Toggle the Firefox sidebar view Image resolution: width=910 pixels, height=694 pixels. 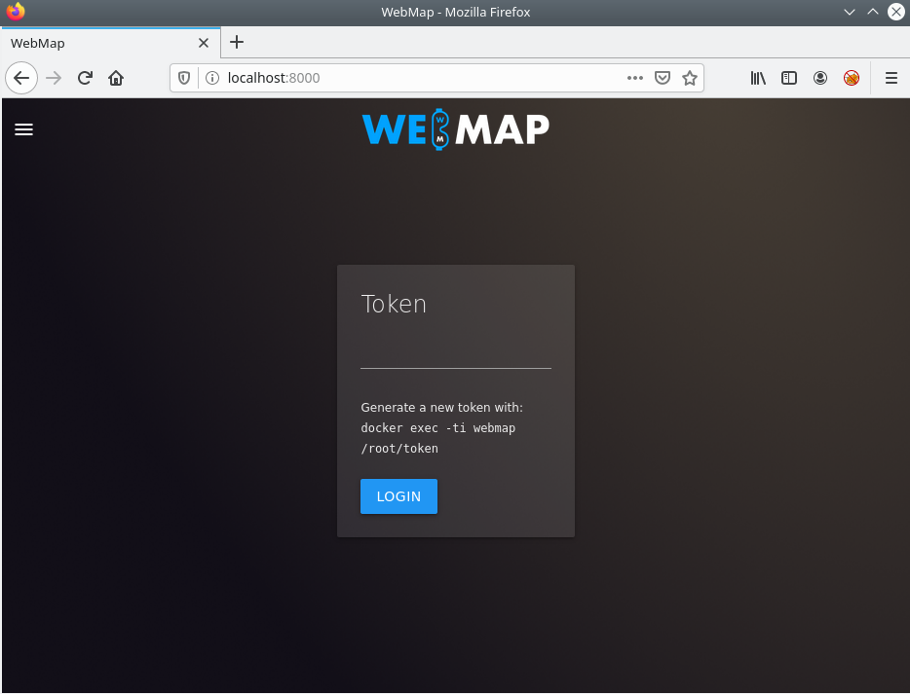tap(789, 78)
